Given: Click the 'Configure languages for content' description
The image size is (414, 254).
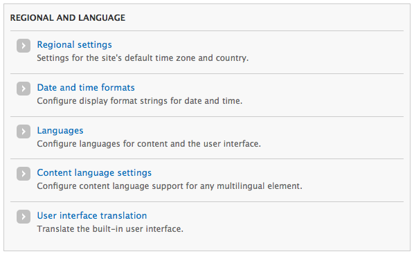Looking at the screenshot, I should (149, 144).
